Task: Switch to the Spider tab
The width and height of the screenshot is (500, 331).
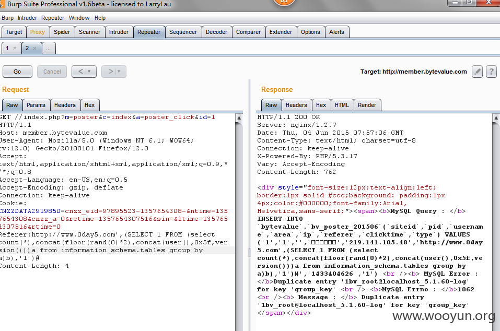Action: (62, 32)
